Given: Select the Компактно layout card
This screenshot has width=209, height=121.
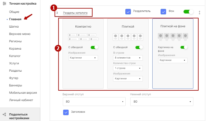Looking at the screenshot, I should pos(83,54).
